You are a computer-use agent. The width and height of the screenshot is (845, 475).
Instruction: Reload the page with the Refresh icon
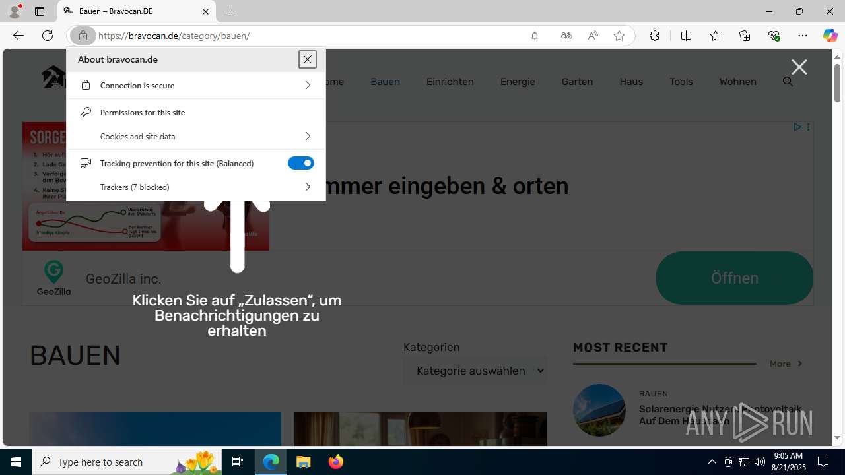[x=48, y=36]
